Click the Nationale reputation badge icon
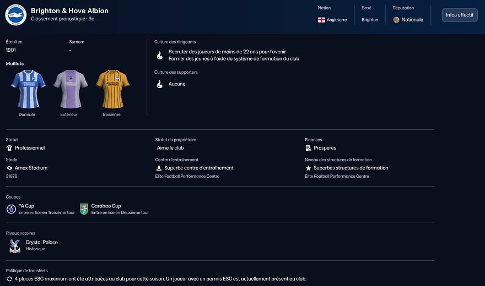Screen dimensions: 485x286 (396, 20)
